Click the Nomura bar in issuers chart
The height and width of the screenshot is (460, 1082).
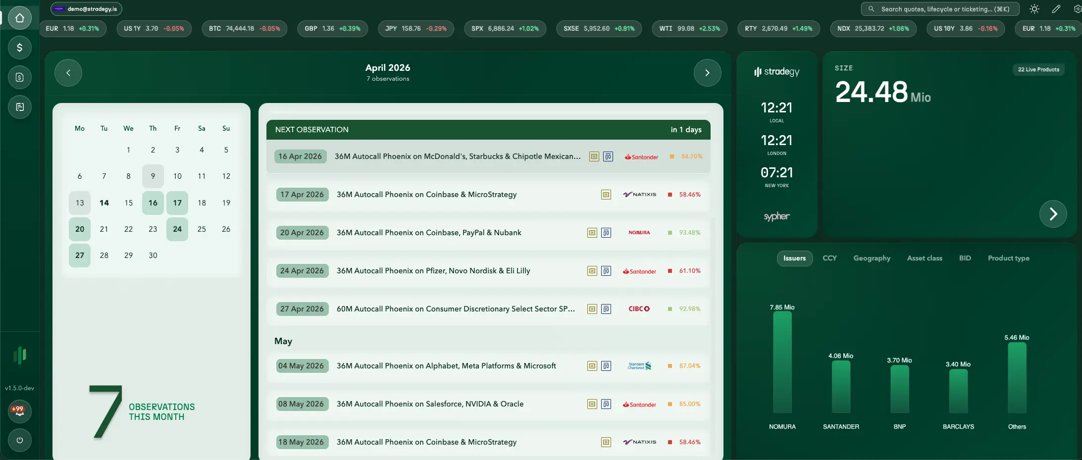tap(782, 362)
